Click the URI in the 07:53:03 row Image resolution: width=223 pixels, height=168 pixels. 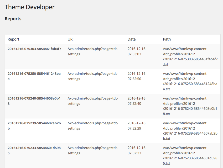pos(93,52)
